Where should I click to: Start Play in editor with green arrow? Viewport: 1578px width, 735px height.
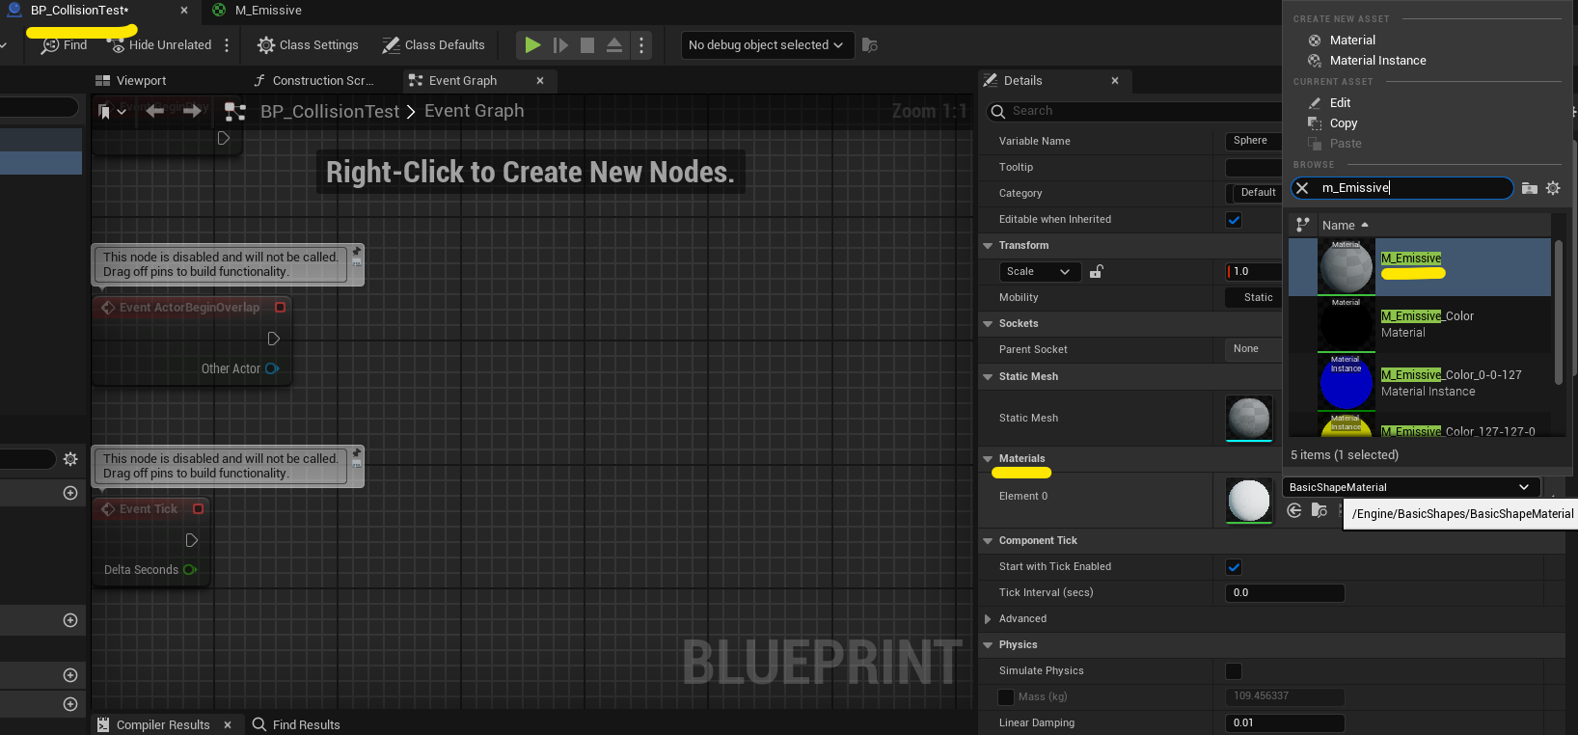pyautogui.click(x=532, y=45)
